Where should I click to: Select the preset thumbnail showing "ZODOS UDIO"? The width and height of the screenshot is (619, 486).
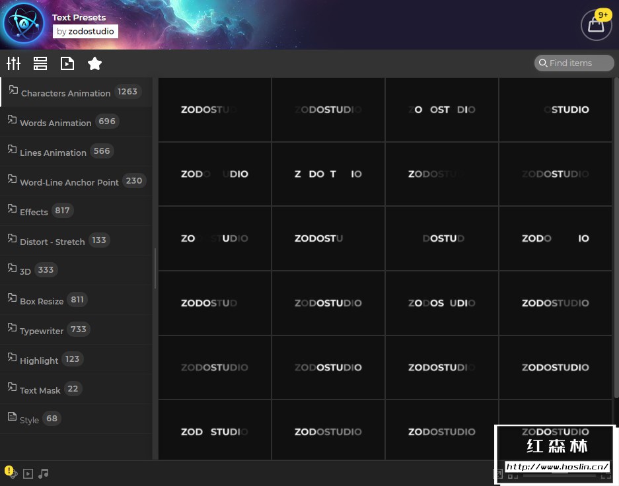442,303
